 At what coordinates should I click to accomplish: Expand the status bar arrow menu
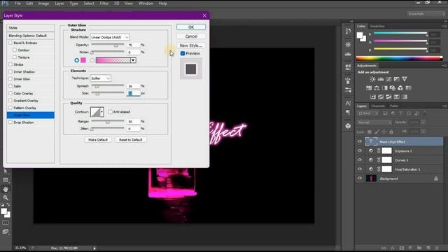tap(94, 248)
